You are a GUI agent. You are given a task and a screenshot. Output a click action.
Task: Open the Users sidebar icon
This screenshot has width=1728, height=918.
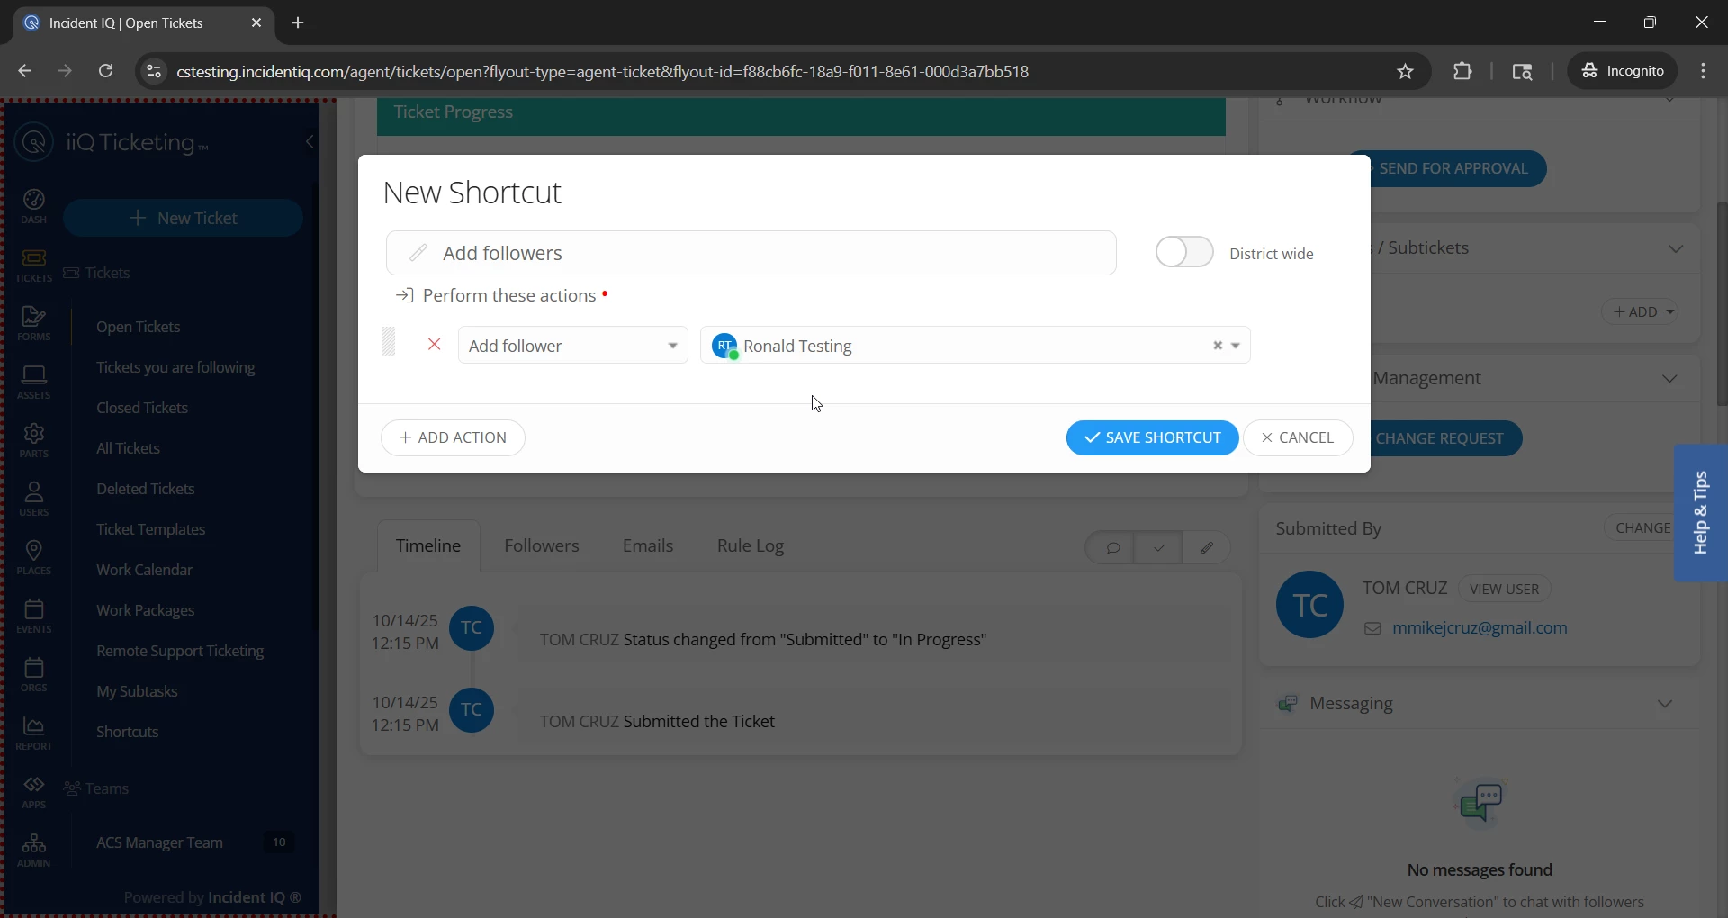point(33,499)
